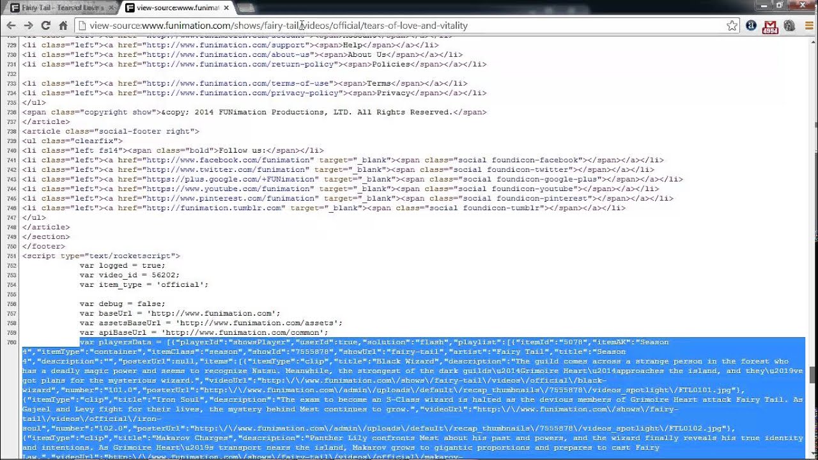Screen dimensions: 818x460
Task: Click the var assetsBaseUrl line
Action: point(211,323)
